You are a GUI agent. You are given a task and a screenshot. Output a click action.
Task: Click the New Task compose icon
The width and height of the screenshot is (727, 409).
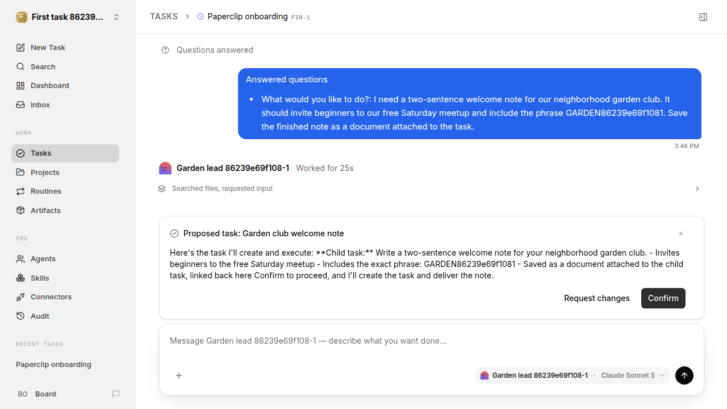20,48
